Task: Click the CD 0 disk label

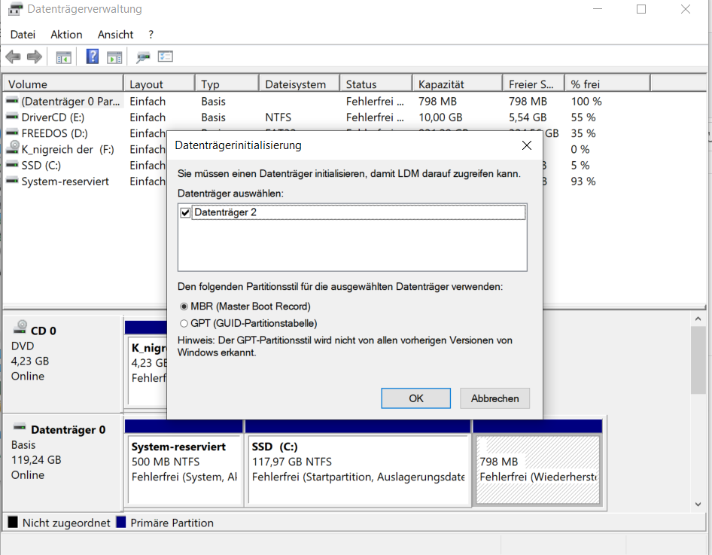Action: pyautogui.click(x=43, y=331)
